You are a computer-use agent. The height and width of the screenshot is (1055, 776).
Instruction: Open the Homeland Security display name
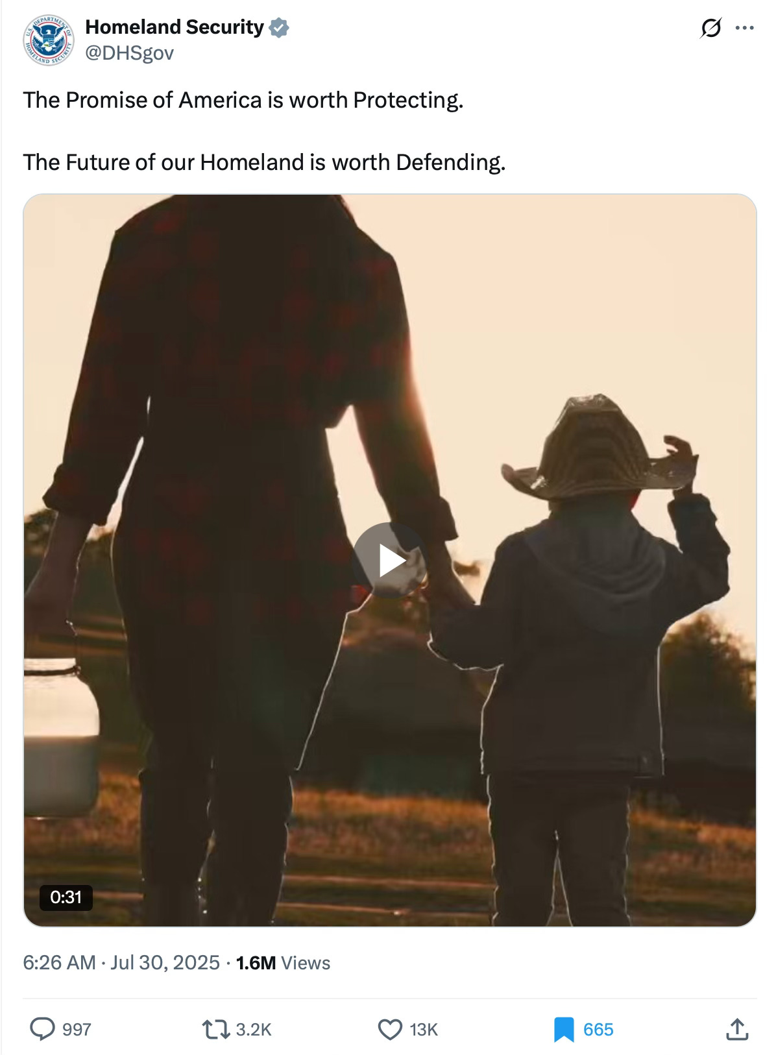tap(175, 27)
